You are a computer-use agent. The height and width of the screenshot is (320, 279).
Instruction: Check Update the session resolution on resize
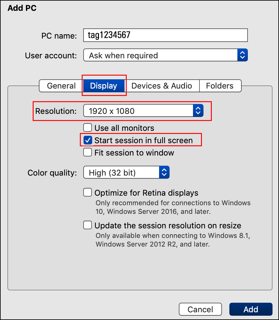(x=88, y=226)
